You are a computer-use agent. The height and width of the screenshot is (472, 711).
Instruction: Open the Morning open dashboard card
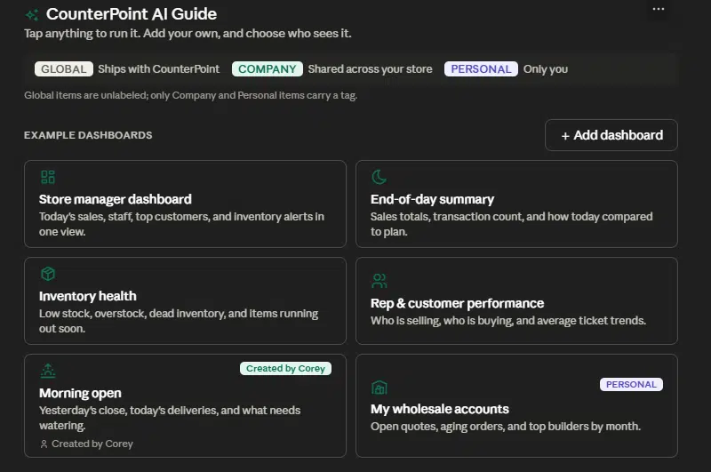[185, 406]
